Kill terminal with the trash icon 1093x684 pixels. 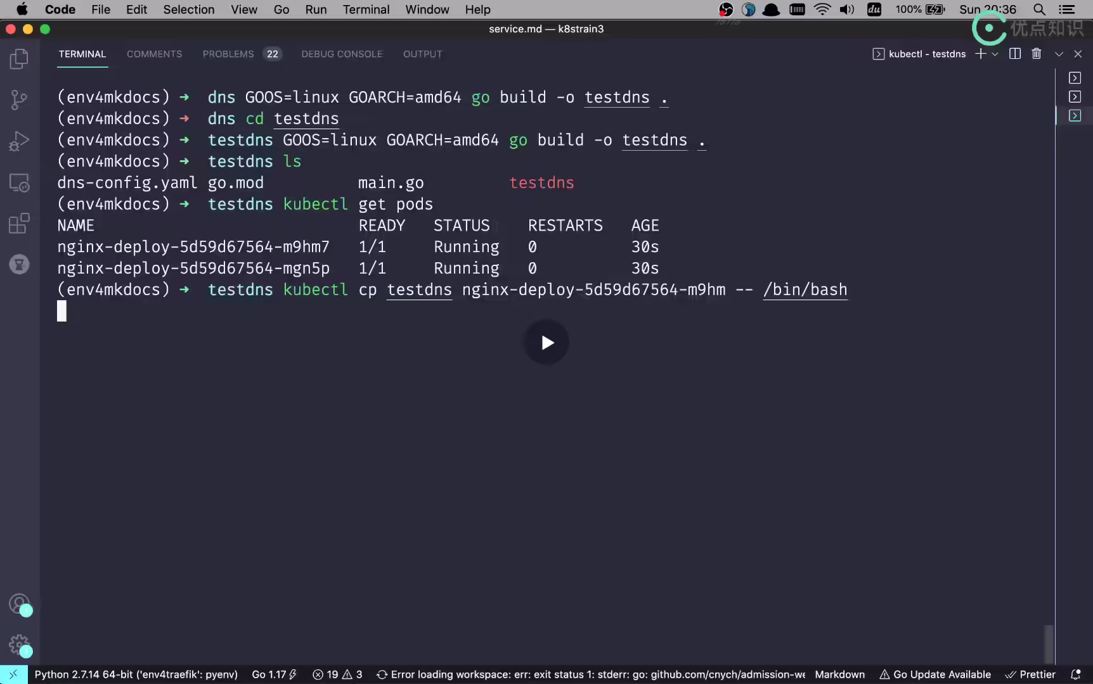pos(1037,54)
